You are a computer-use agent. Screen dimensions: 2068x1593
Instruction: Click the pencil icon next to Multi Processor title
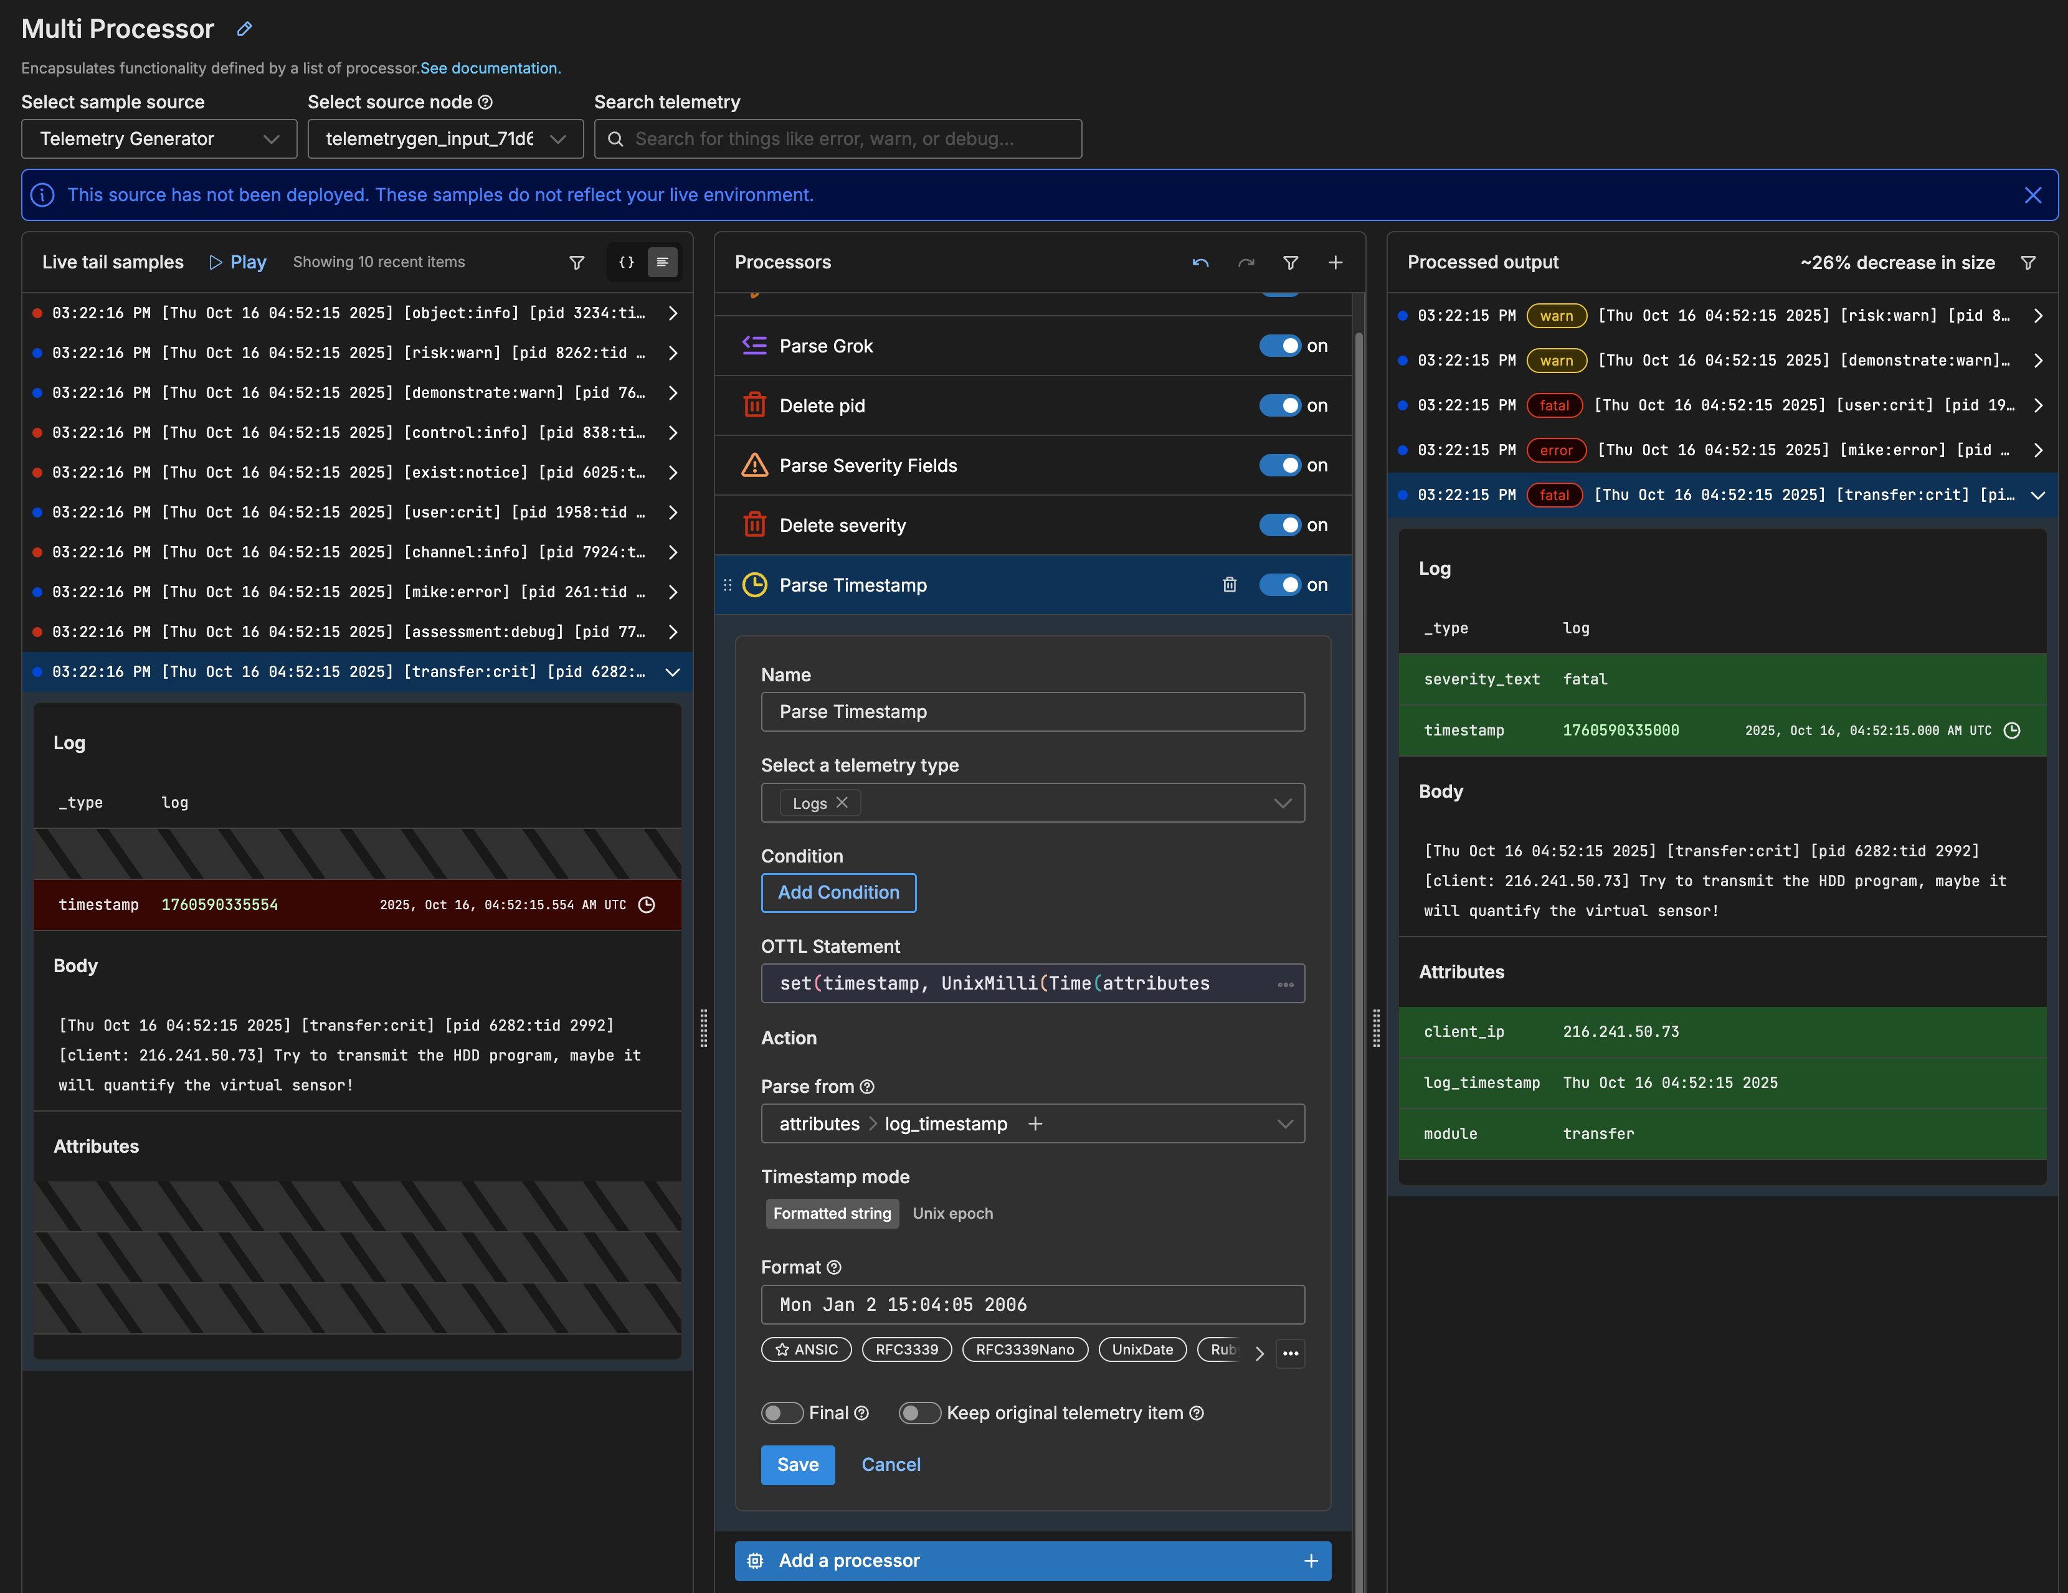pos(244,29)
